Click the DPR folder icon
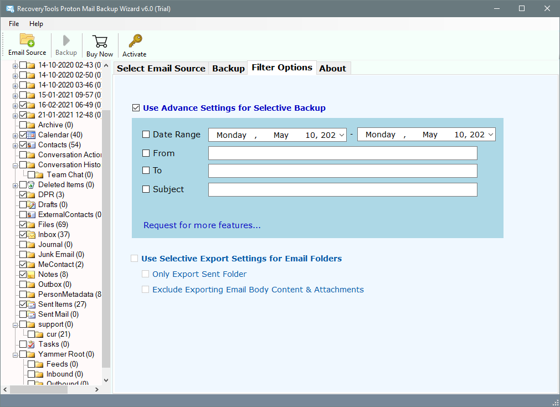 tap(31, 195)
